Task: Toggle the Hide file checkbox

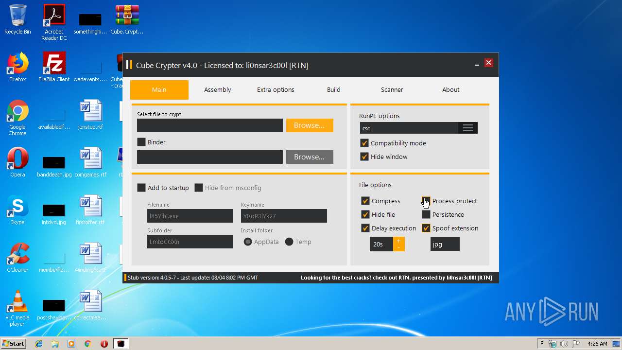Action: pos(365,214)
